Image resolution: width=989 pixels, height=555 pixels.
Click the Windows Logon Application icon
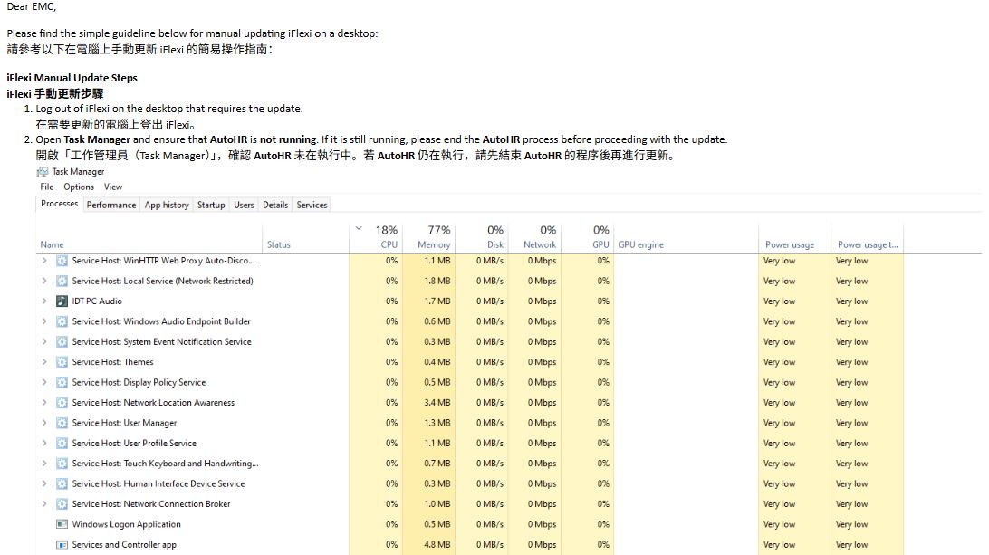(62, 524)
